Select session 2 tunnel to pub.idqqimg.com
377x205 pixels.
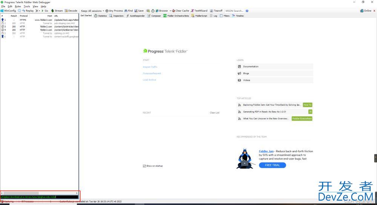[x=40, y=23]
